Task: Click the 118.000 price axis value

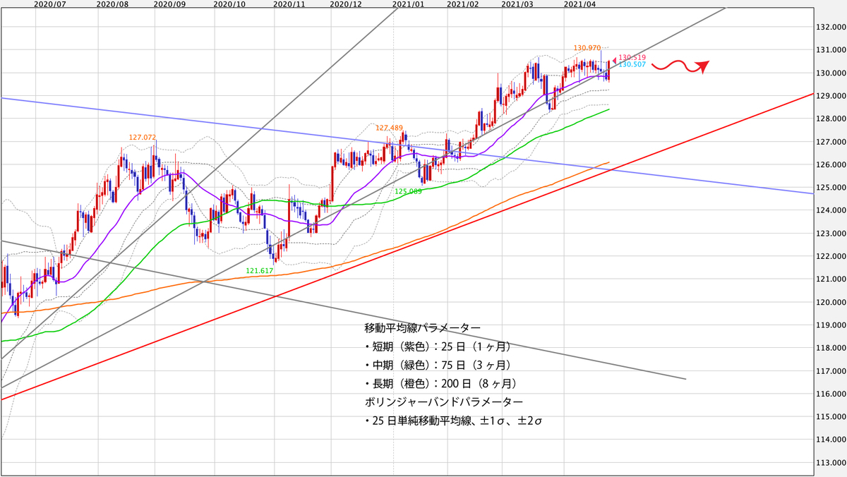Action: 830,348
